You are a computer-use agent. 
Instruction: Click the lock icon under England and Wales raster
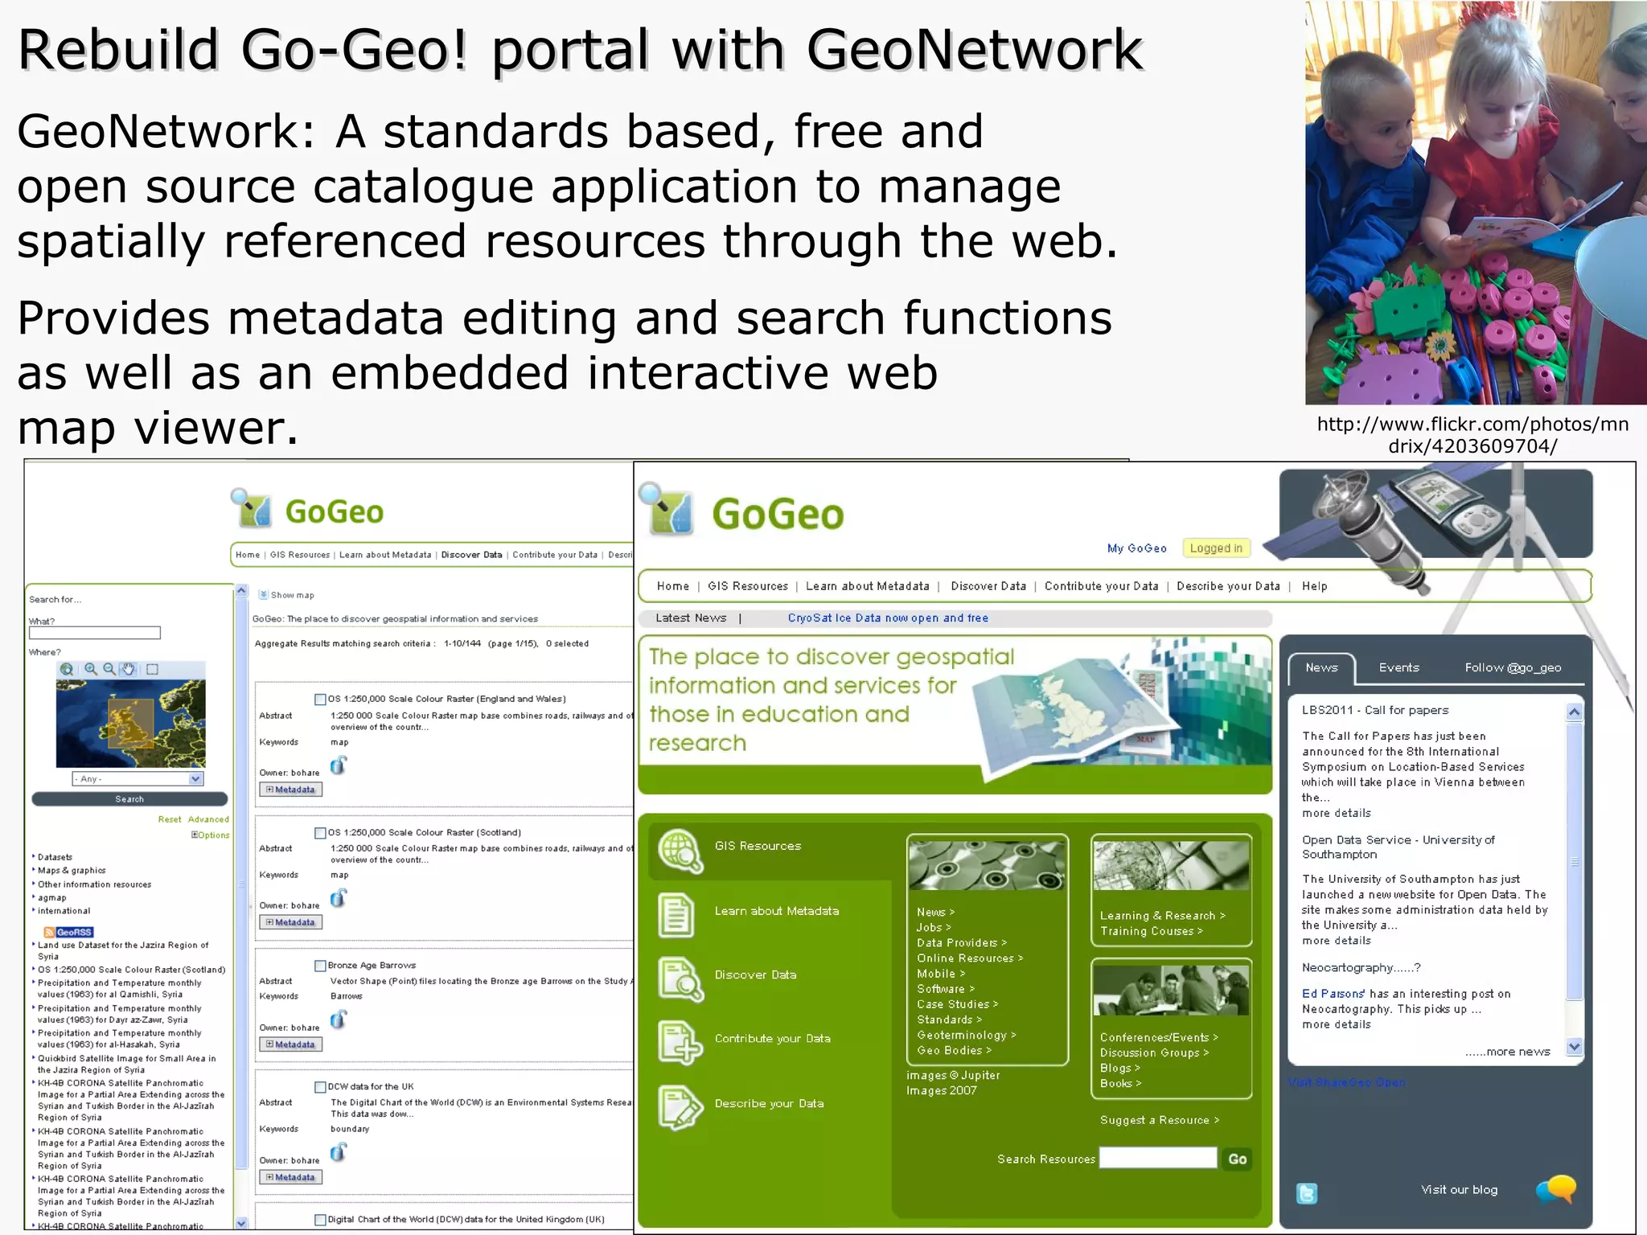[x=339, y=765]
